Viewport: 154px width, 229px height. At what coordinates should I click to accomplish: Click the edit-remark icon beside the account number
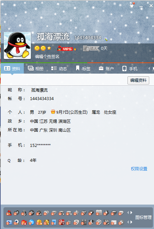106,39
